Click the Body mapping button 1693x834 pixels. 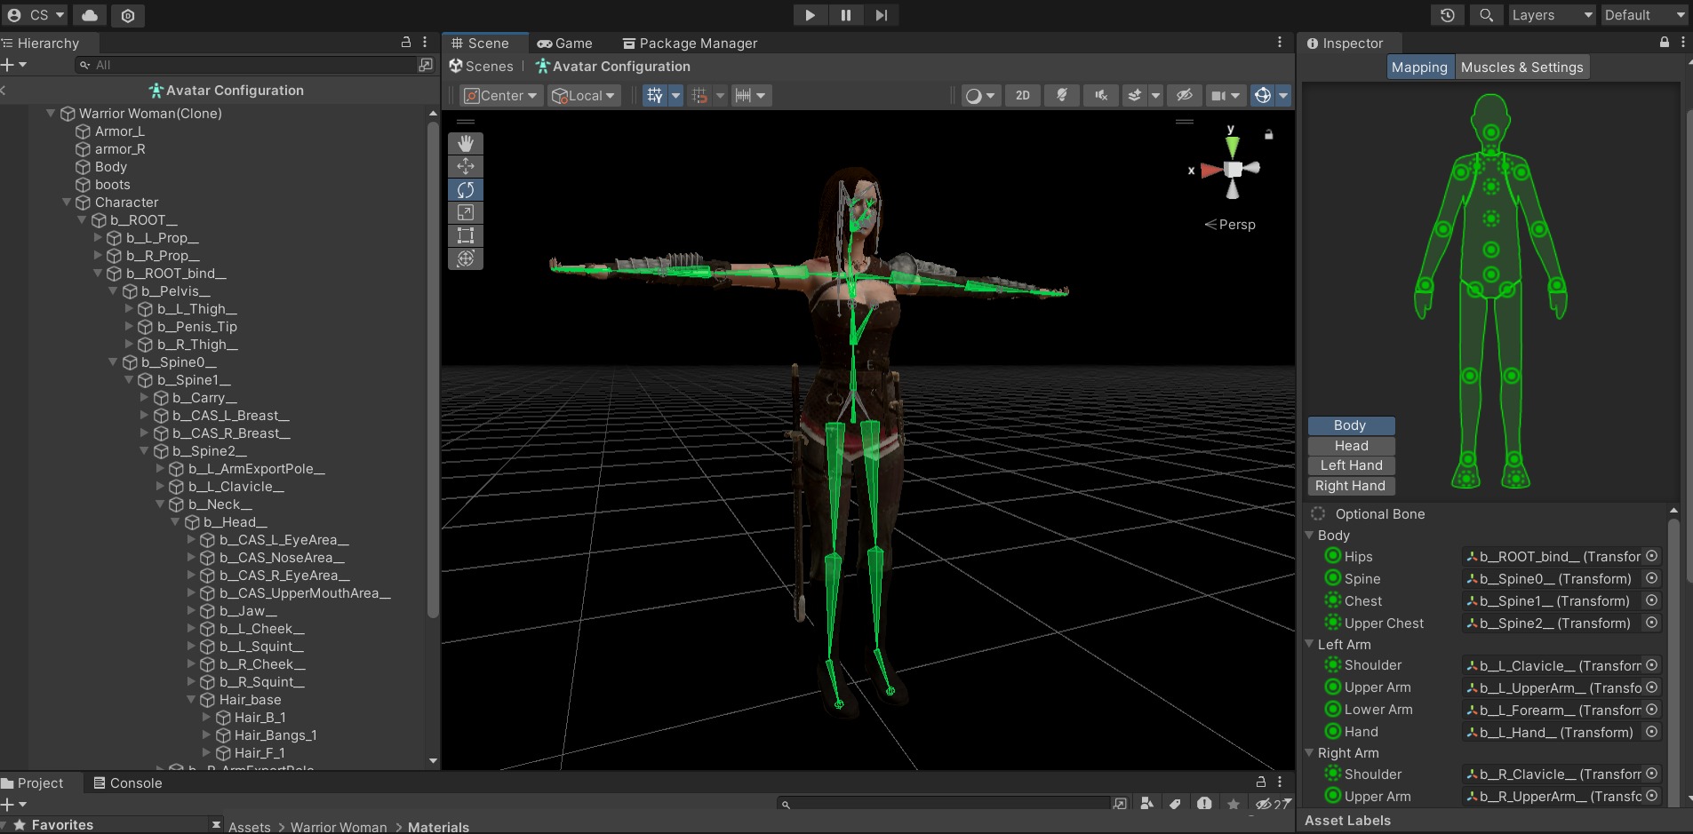click(x=1351, y=425)
